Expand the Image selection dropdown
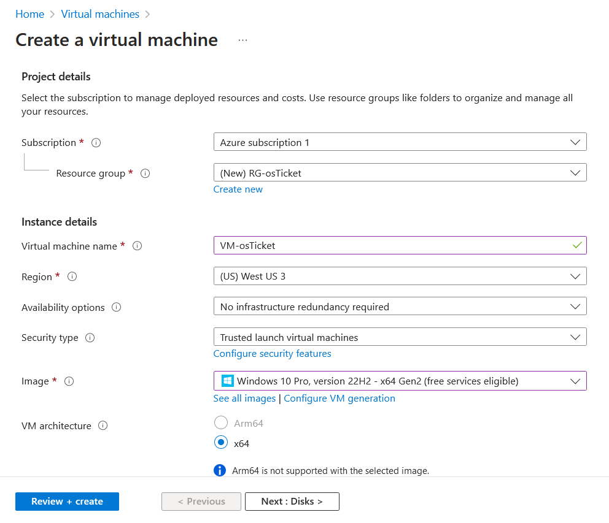The image size is (609, 523). point(400,381)
